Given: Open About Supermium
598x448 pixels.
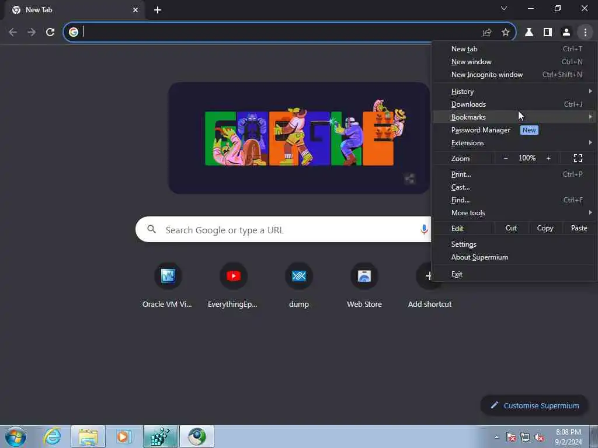Looking at the screenshot, I should tap(514, 257).
